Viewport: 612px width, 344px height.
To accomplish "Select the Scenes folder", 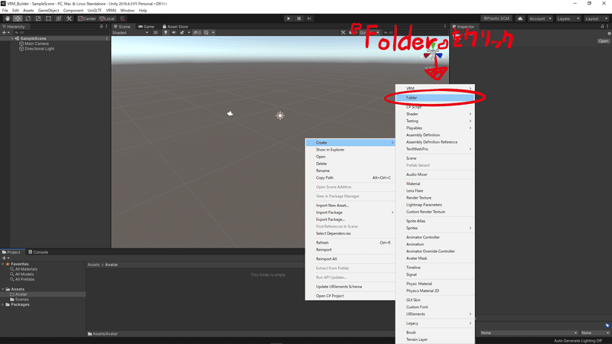I will 21,300.
